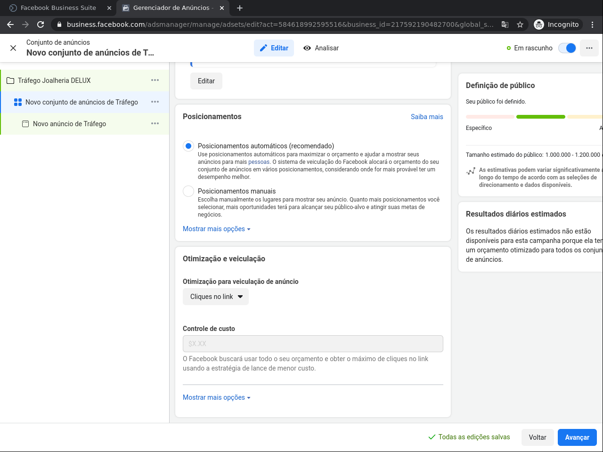Screen dimensions: 603x452
Task: Switch to the Analisar tab
Action: pyautogui.click(x=321, y=48)
